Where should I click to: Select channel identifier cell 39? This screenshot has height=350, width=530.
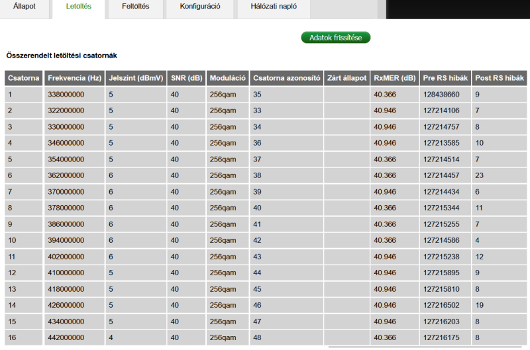287,192
